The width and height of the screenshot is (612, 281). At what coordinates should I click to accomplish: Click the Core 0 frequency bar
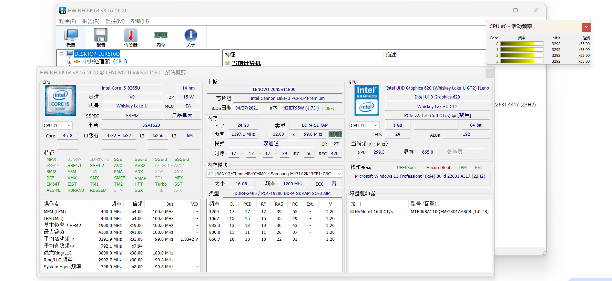(x=522, y=44)
